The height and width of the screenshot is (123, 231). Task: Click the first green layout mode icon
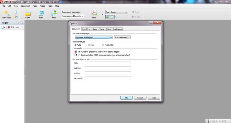pos(107,17)
